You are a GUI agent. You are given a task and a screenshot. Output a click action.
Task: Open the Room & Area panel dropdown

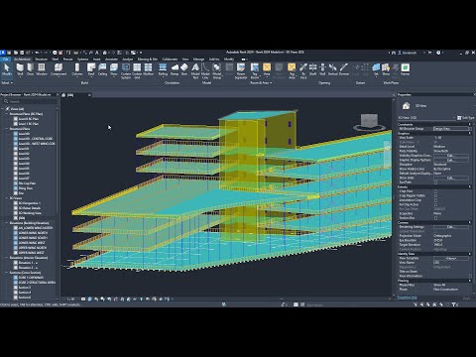point(261,82)
